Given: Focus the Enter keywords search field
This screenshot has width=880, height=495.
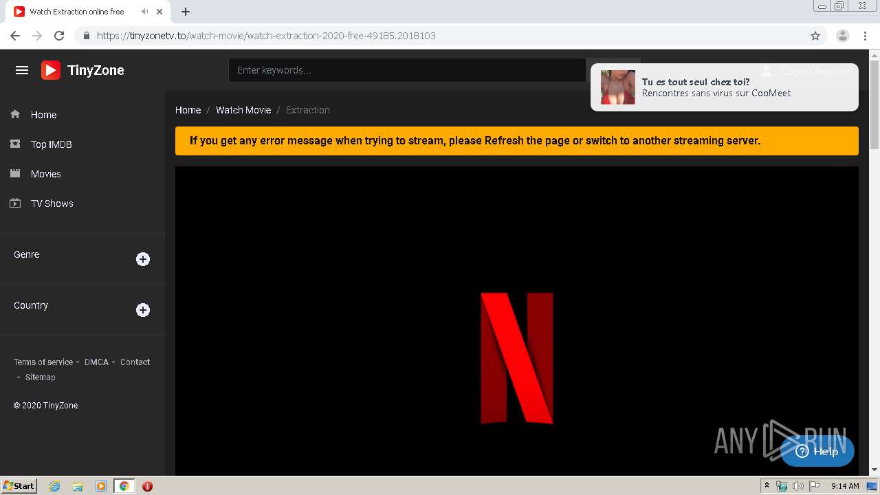Looking at the screenshot, I should tap(407, 70).
